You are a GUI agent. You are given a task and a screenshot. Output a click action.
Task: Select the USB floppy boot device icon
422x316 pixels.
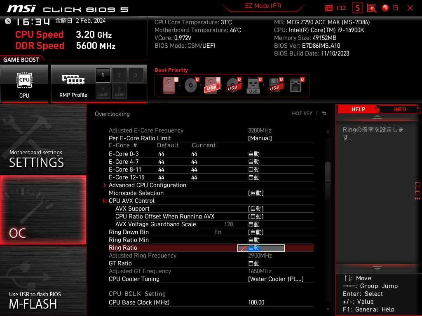pyautogui.click(x=275, y=85)
